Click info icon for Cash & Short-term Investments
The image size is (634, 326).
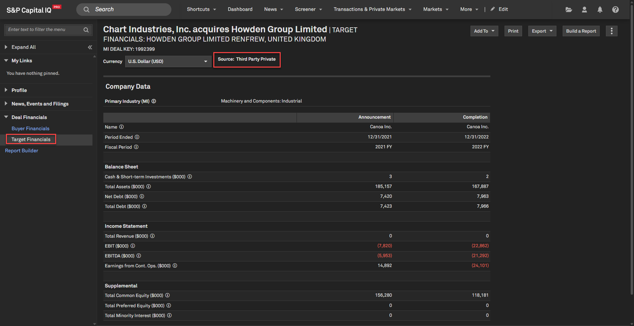[190, 177]
